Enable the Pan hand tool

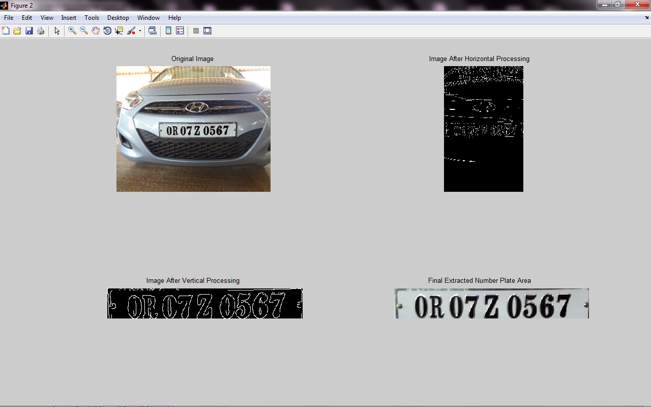click(x=96, y=31)
